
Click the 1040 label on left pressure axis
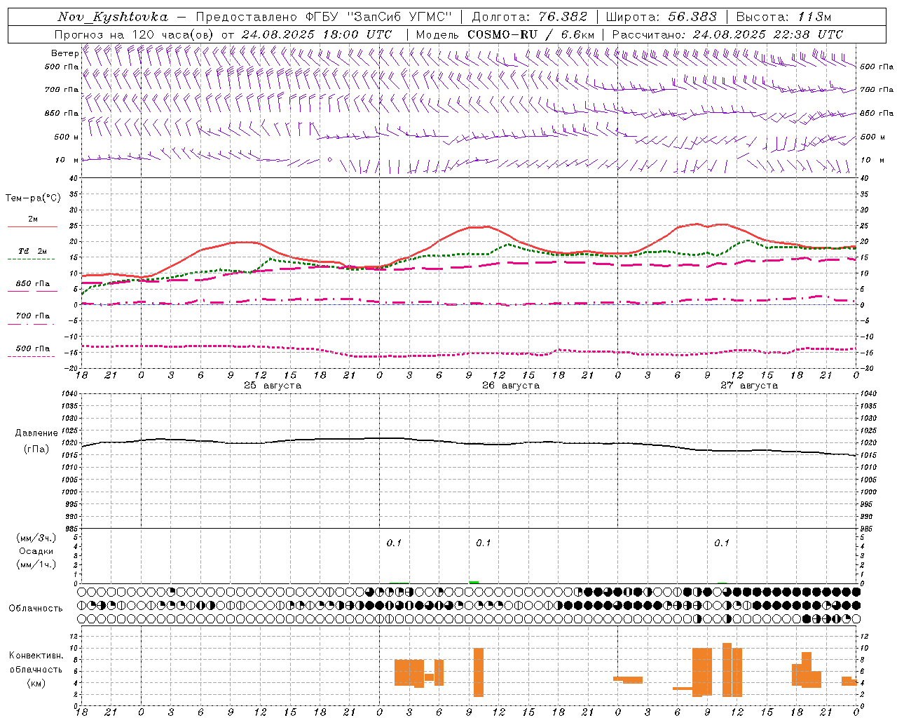(x=71, y=394)
